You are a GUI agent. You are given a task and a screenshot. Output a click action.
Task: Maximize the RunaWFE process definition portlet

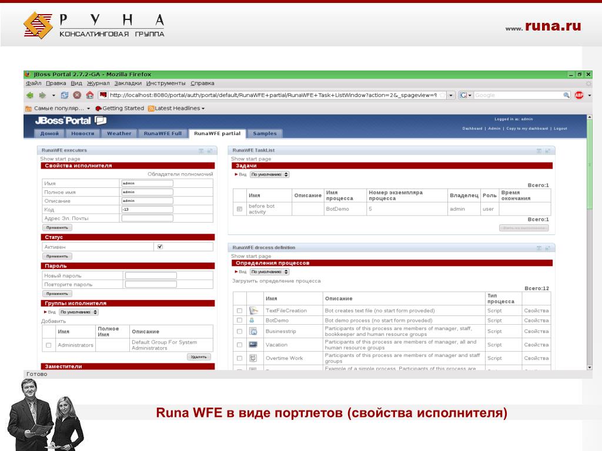(x=548, y=248)
